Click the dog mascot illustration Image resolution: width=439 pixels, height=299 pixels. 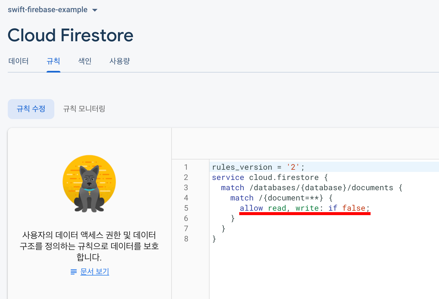89,184
